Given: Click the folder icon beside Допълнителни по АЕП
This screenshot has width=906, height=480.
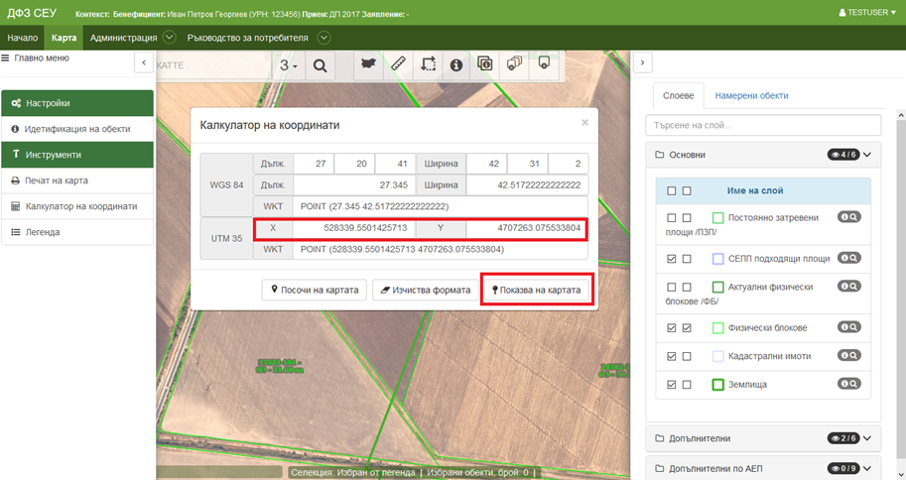Looking at the screenshot, I should (659, 468).
